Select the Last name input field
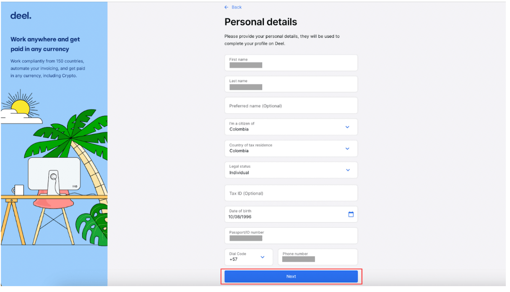The height and width of the screenshot is (292, 510). (291, 84)
